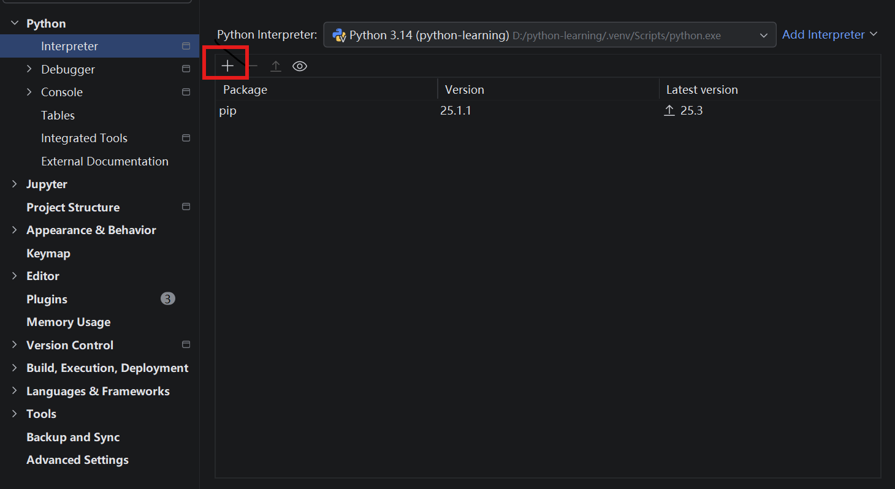Expand Build, Execution, Deployment section
895x489 pixels.
click(x=15, y=368)
